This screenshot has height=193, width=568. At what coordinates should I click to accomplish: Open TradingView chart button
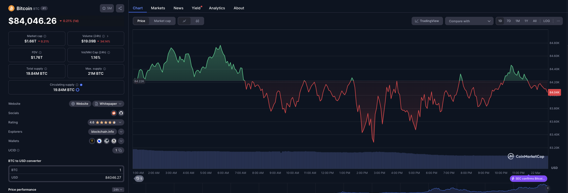coord(427,21)
